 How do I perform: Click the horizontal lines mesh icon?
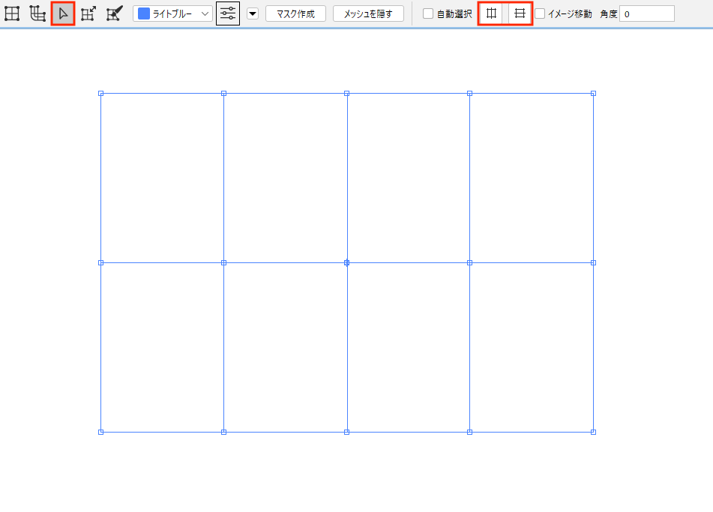520,13
